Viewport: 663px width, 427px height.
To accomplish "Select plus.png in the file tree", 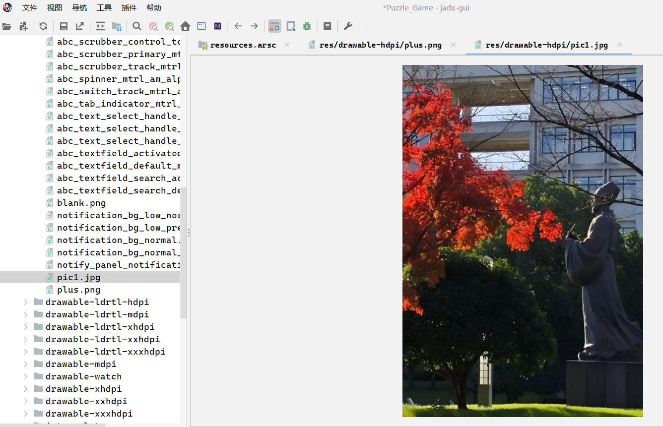I will (78, 290).
